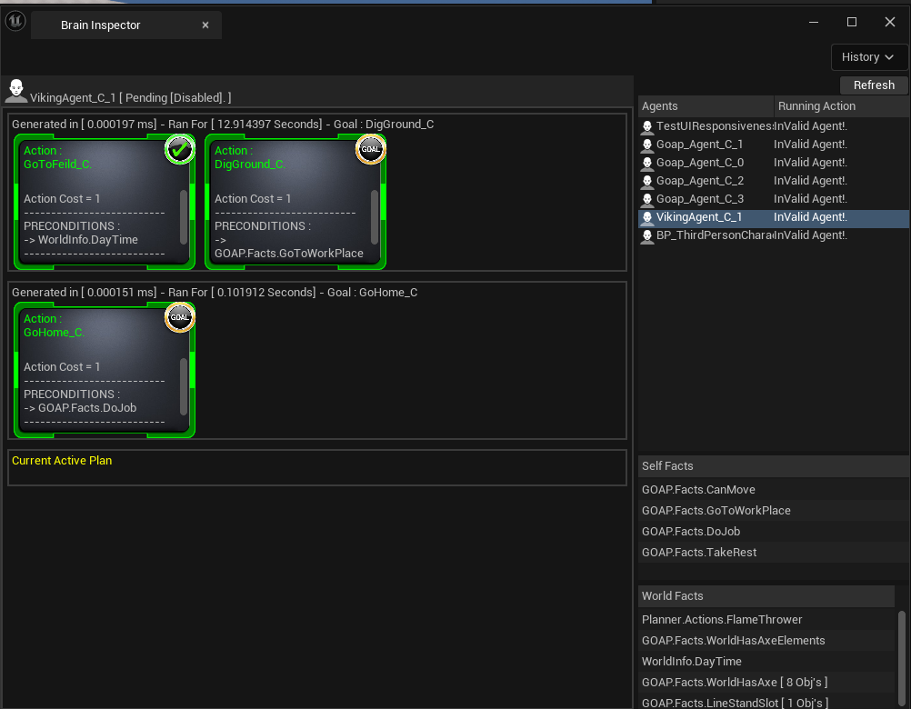This screenshot has width=911, height=709.
Task: Select GOAP.Facts.LineStandSlot [ 1 Obj's ] fact
Action: pos(766,701)
